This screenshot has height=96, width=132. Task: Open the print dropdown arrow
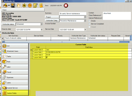pyautogui.click(x=9, y=6)
